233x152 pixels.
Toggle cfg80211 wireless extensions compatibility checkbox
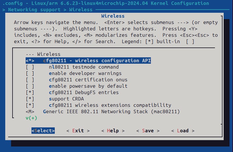click(x=30, y=105)
